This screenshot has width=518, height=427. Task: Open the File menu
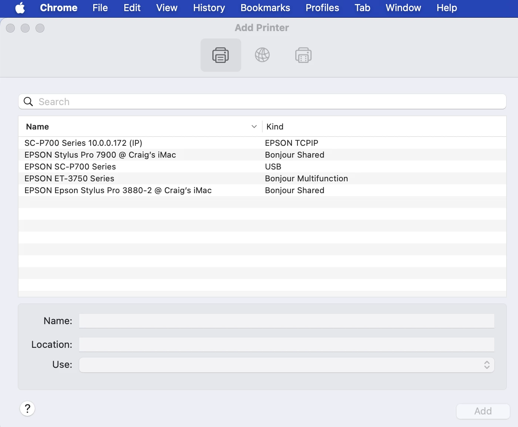pyautogui.click(x=100, y=8)
